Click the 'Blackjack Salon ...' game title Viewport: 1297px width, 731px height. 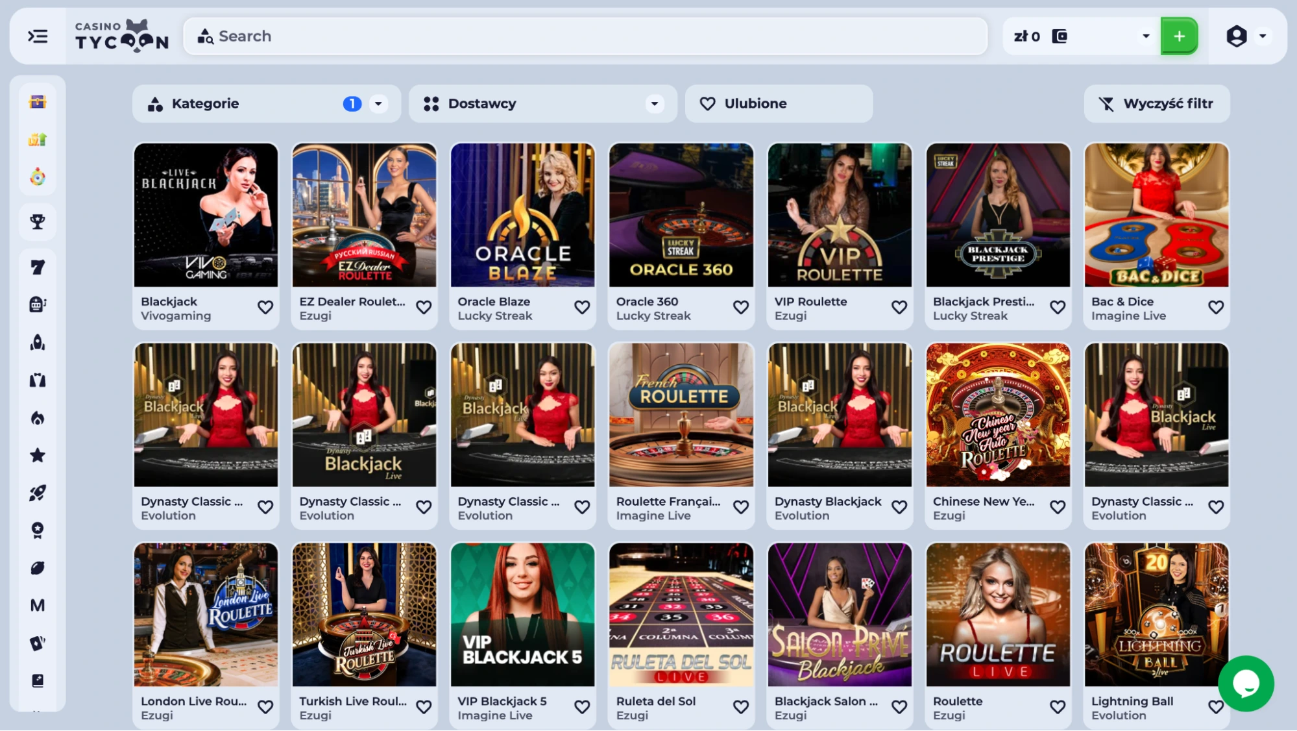point(826,702)
